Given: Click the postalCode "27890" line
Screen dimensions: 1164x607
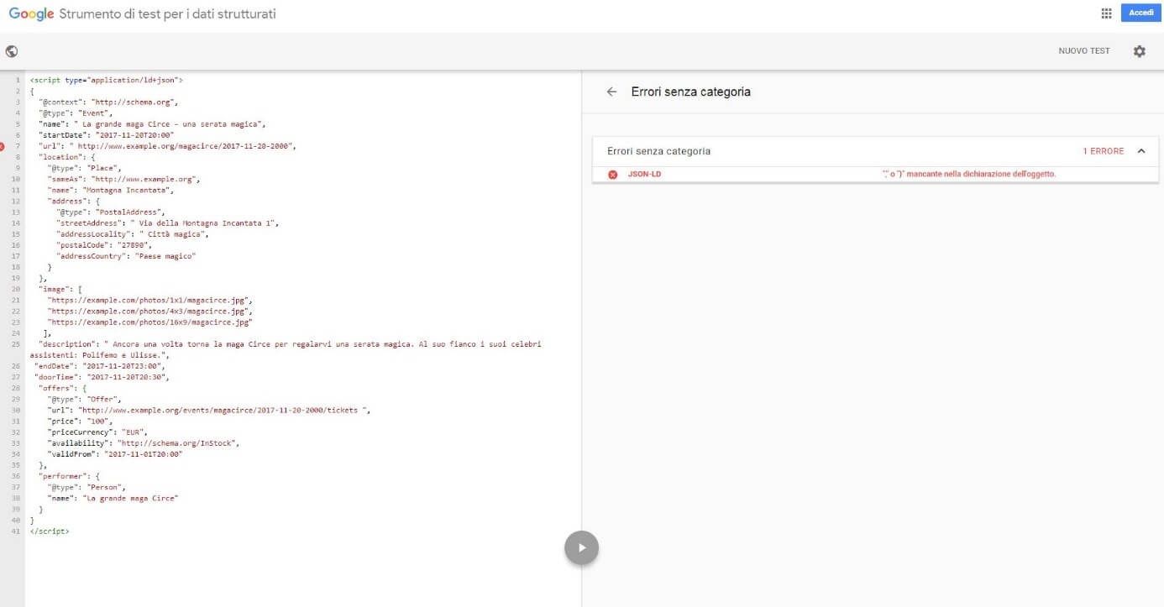Looking at the screenshot, I should [107, 245].
